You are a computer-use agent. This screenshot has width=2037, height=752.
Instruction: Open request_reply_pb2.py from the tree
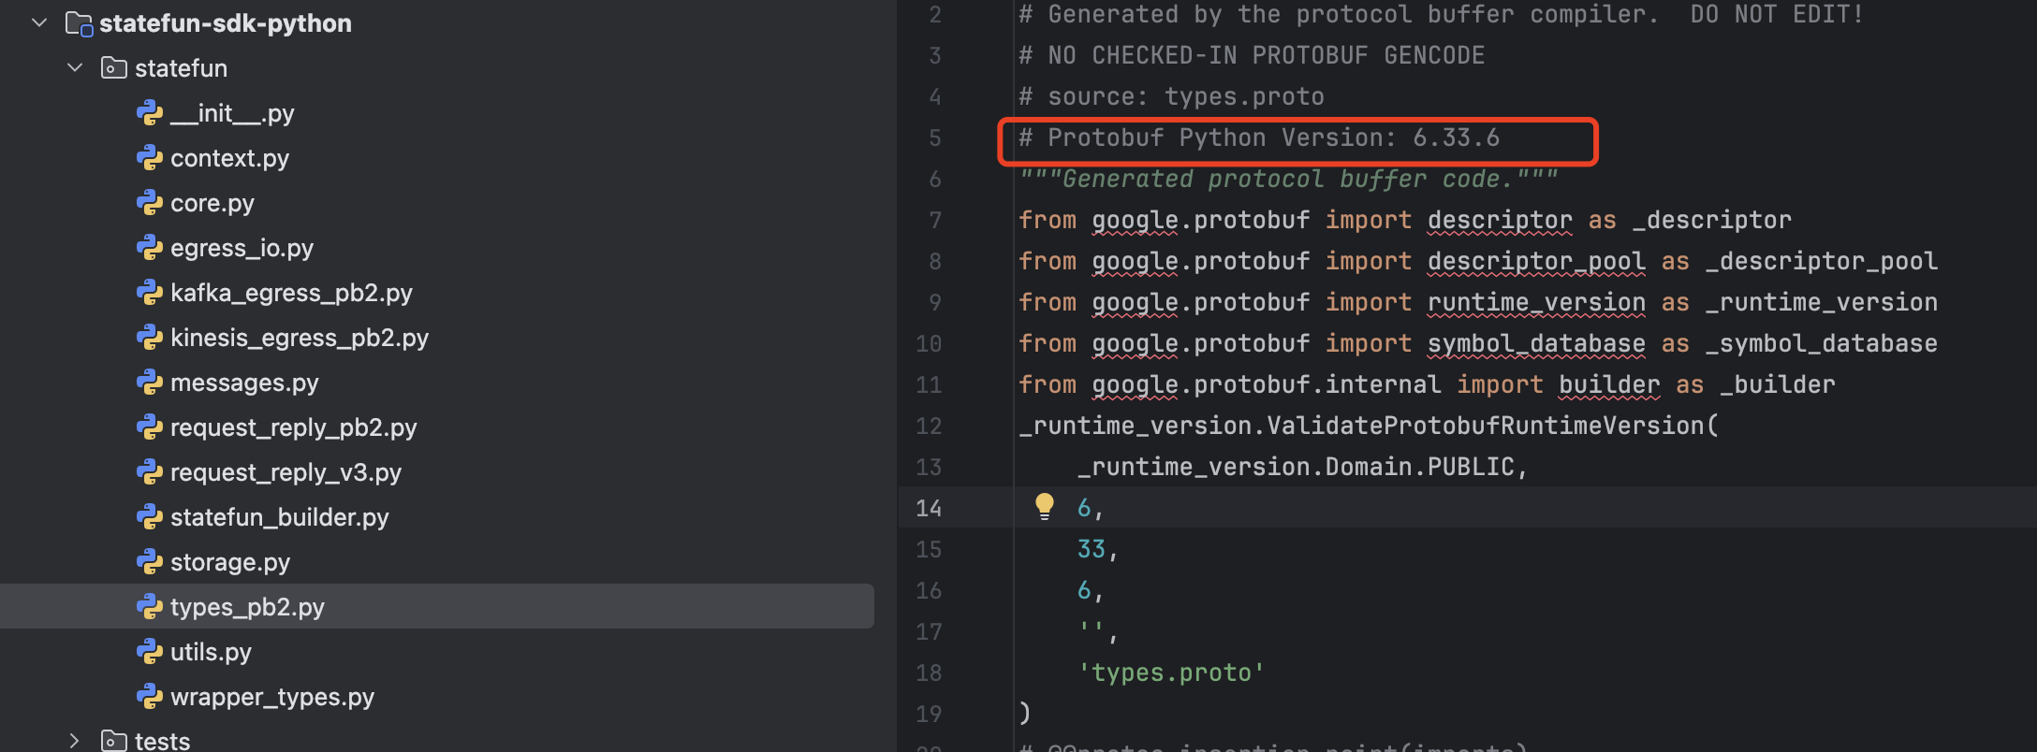[294, 427]
